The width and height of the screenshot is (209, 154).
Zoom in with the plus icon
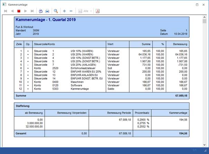point(65,11)
